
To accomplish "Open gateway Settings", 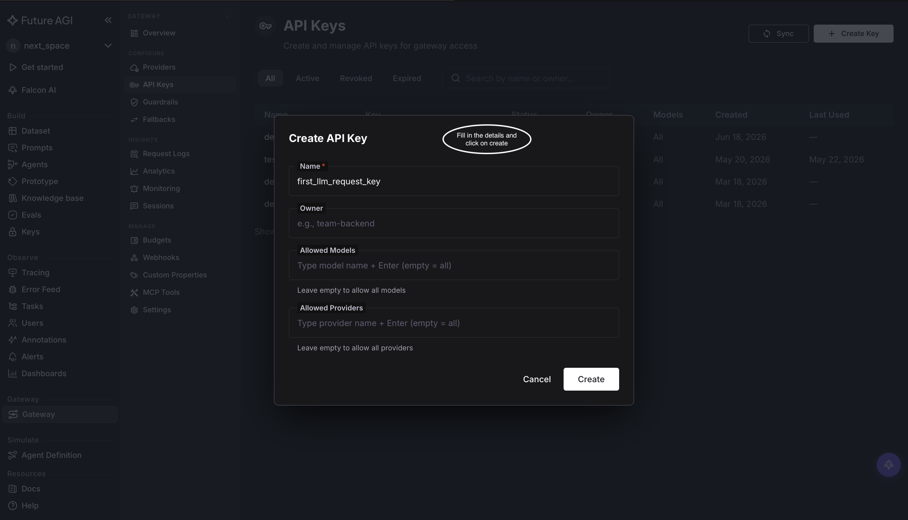I will [156, 310].
